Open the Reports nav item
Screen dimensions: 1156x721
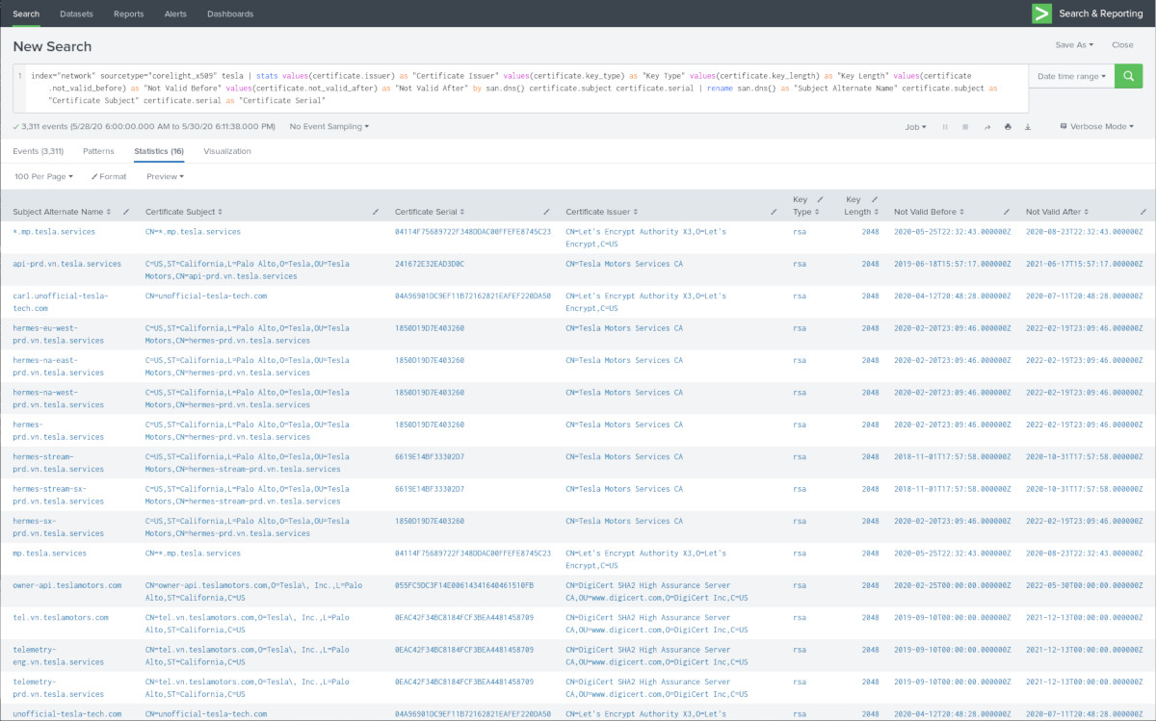pos(128,13)
